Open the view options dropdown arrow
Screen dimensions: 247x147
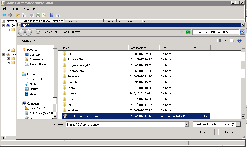[225, 41]
